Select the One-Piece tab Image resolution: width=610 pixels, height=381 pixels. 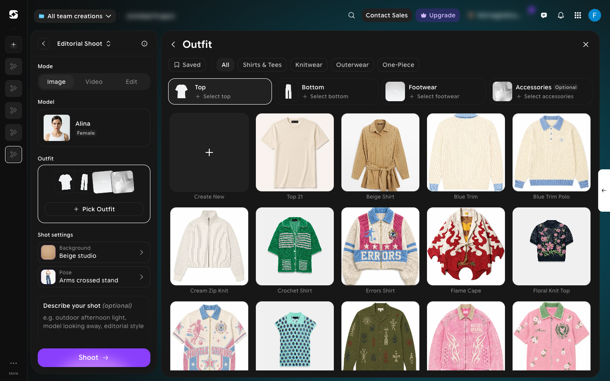click(x=398, y=65)
